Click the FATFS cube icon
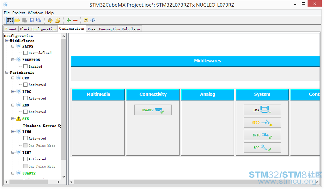The image size is (324, 189). pos(19,46)
